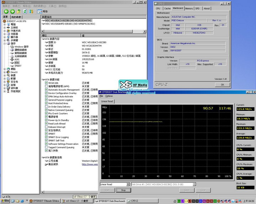Expand the 組態 tree node
Viewport: 256px width, 204px height.
tap(5, 85)
